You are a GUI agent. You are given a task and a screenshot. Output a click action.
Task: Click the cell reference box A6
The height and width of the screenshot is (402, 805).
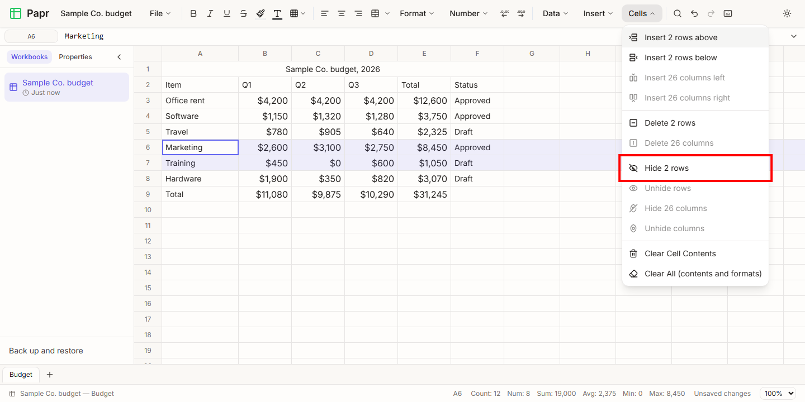pyautogui.click(x=31, y=36)
